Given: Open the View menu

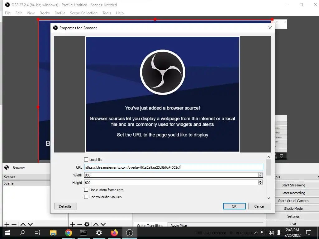Looking at the screenshot, I should coord(31,13).
